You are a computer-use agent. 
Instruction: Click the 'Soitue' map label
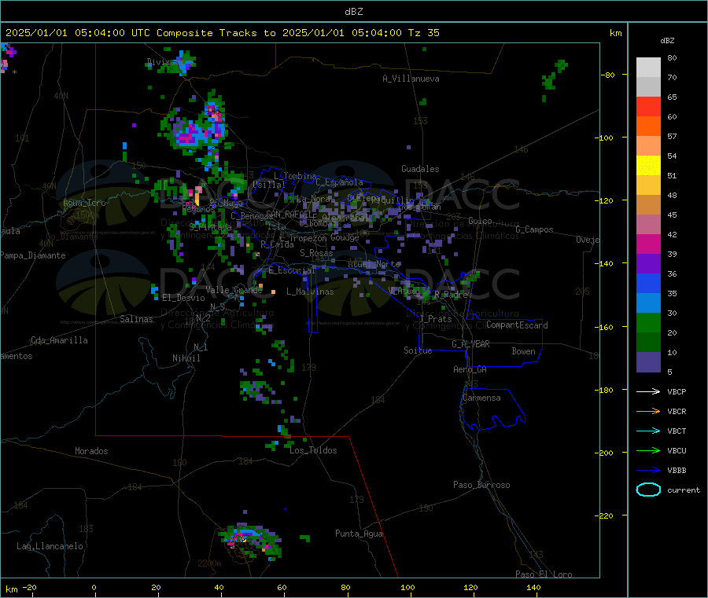[418, 350]
